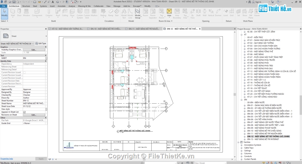Open the sheet instance filter dropdown
Image resolution: width=302 pixels, height=164 pixels.
point(33,44)
